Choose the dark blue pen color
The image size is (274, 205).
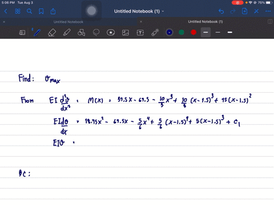tap(170, 32)
